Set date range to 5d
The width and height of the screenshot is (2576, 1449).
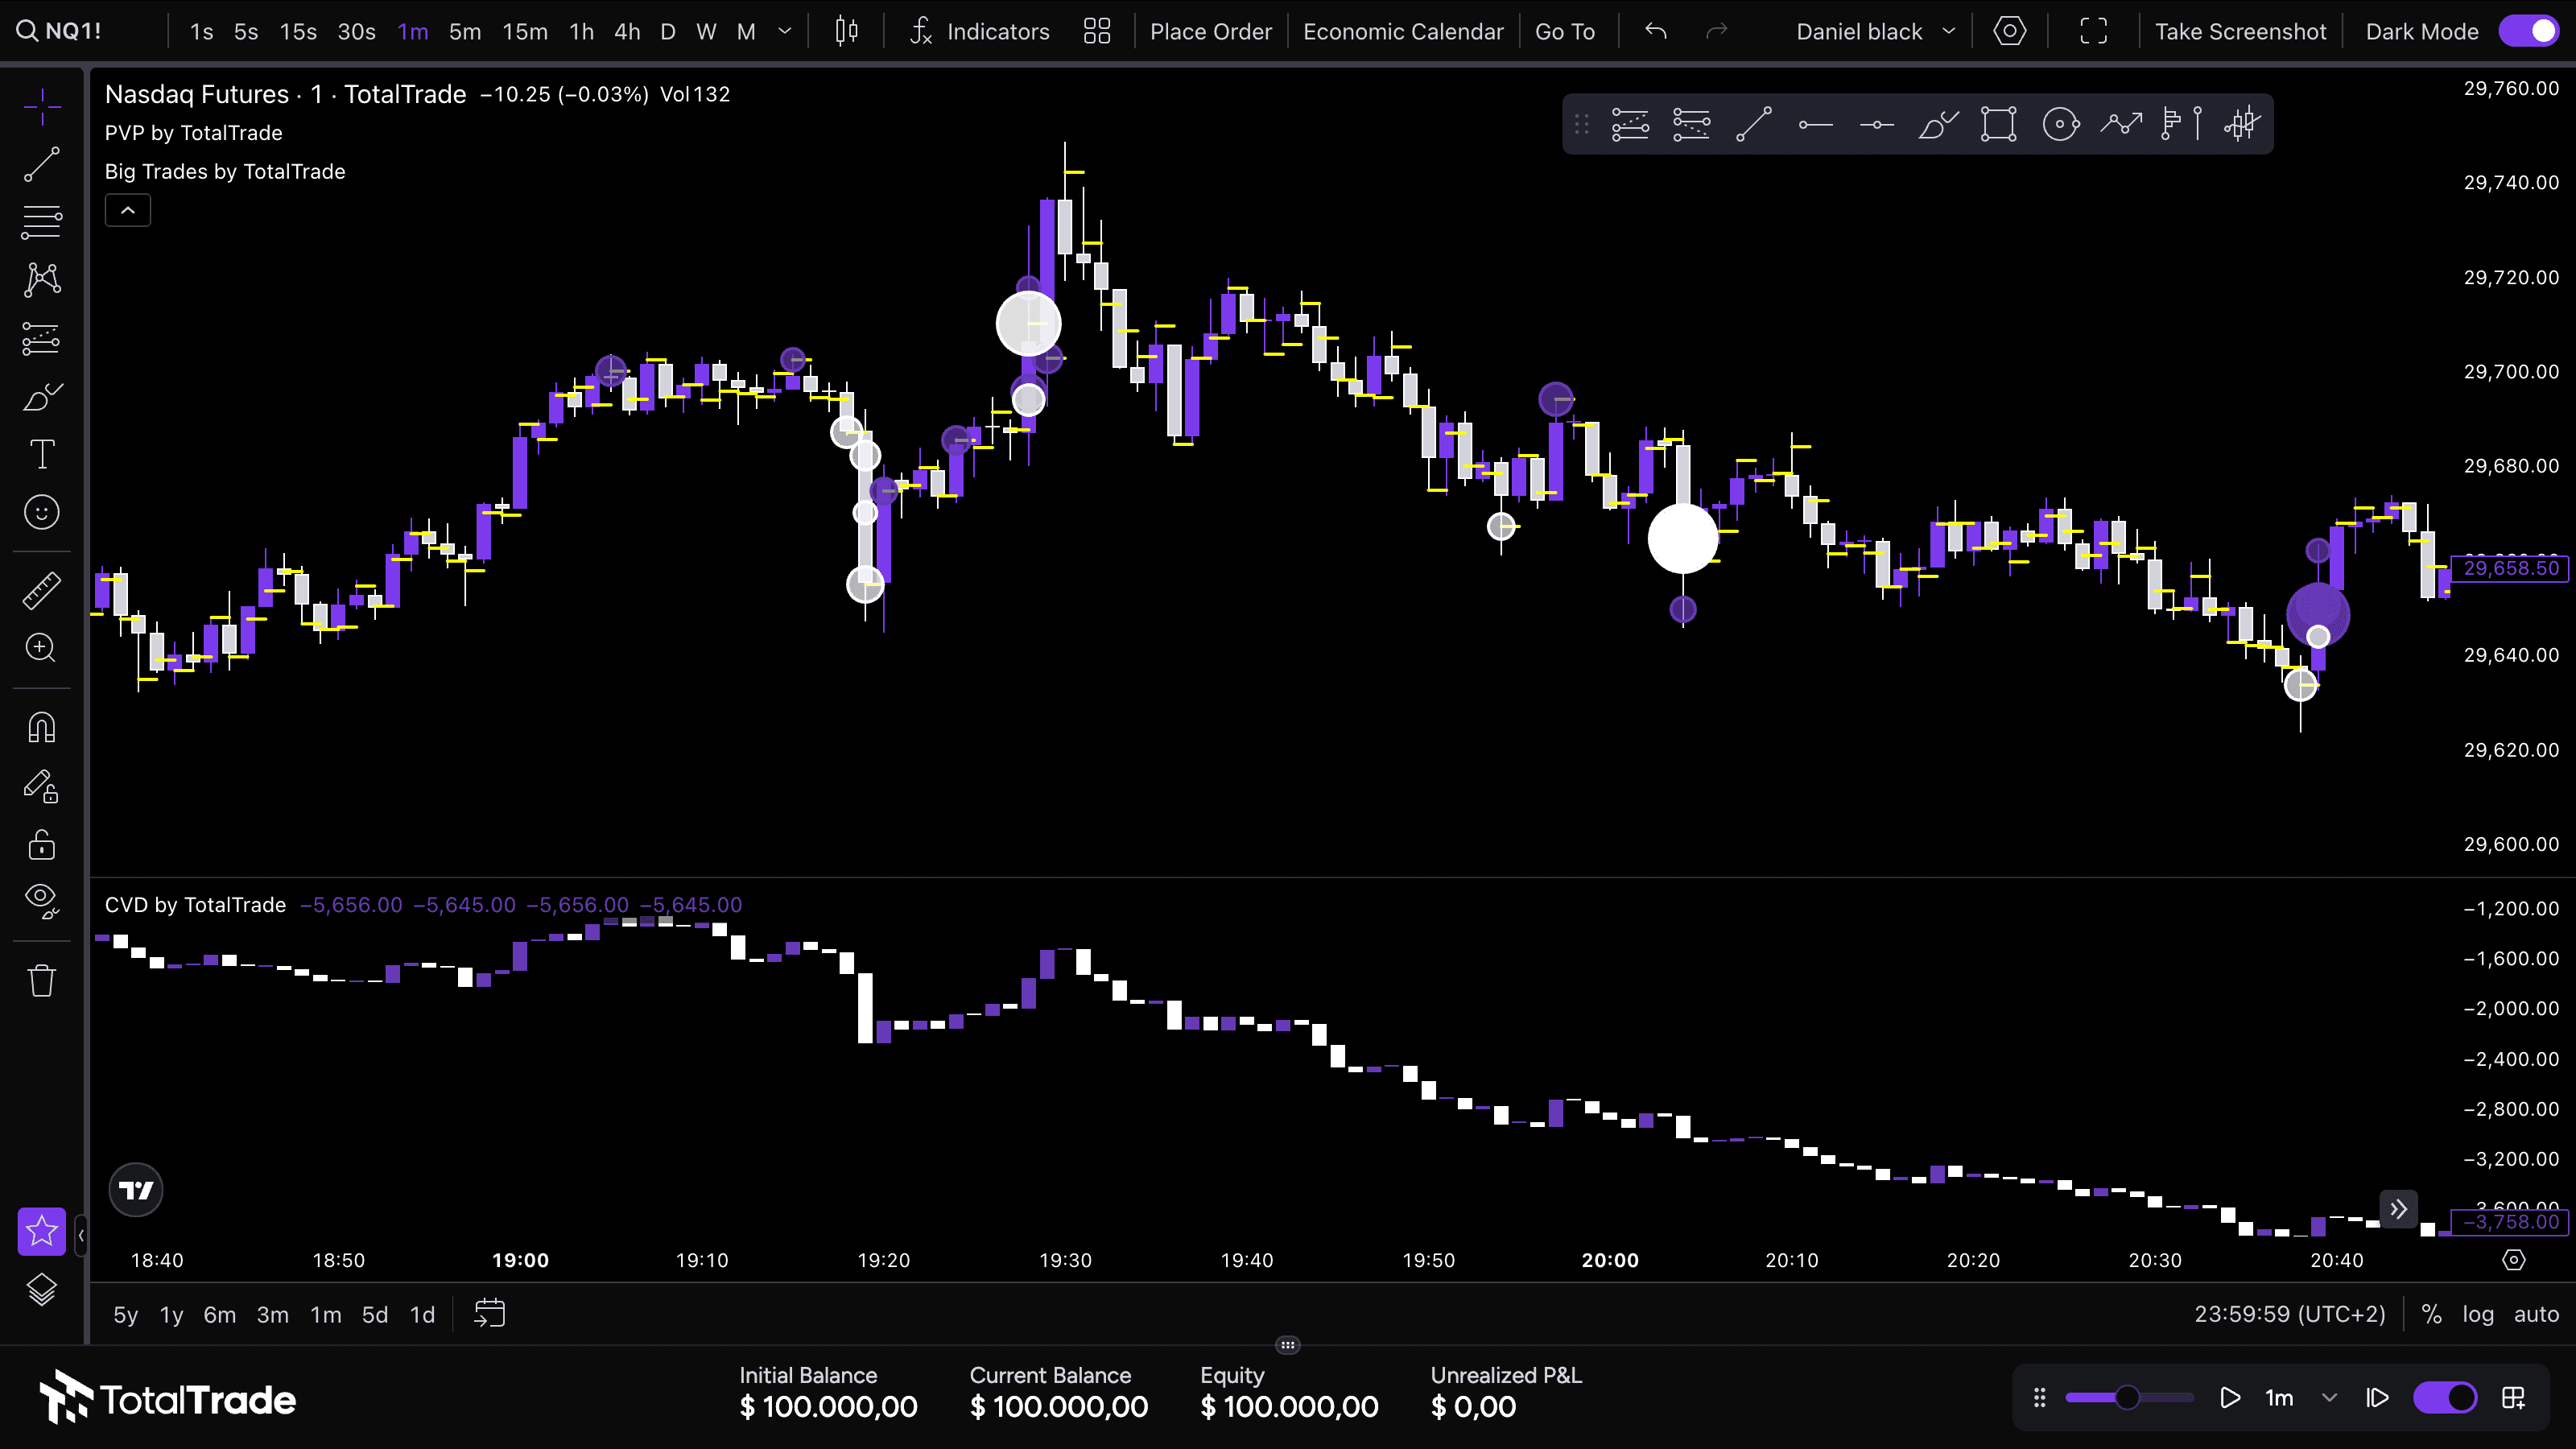[375, 1314]
